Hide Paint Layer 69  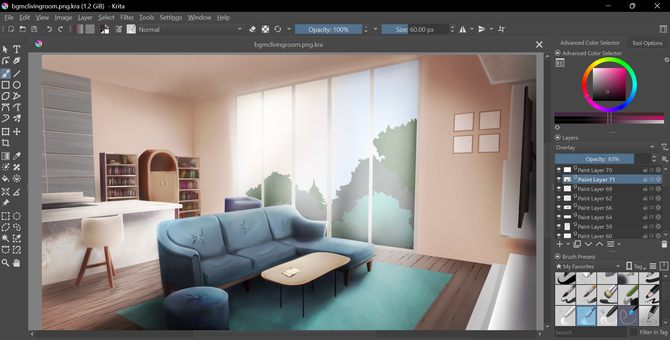point(559,189)
